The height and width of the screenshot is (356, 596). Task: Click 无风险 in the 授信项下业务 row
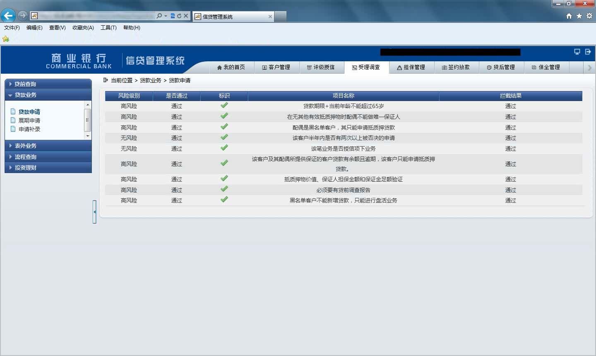pos(129,149)
